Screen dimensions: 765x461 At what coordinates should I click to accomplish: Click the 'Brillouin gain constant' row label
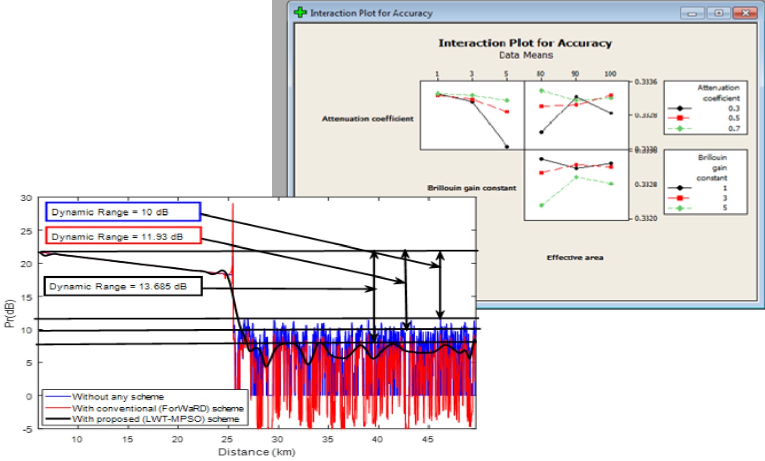click(x=472, y=188)
